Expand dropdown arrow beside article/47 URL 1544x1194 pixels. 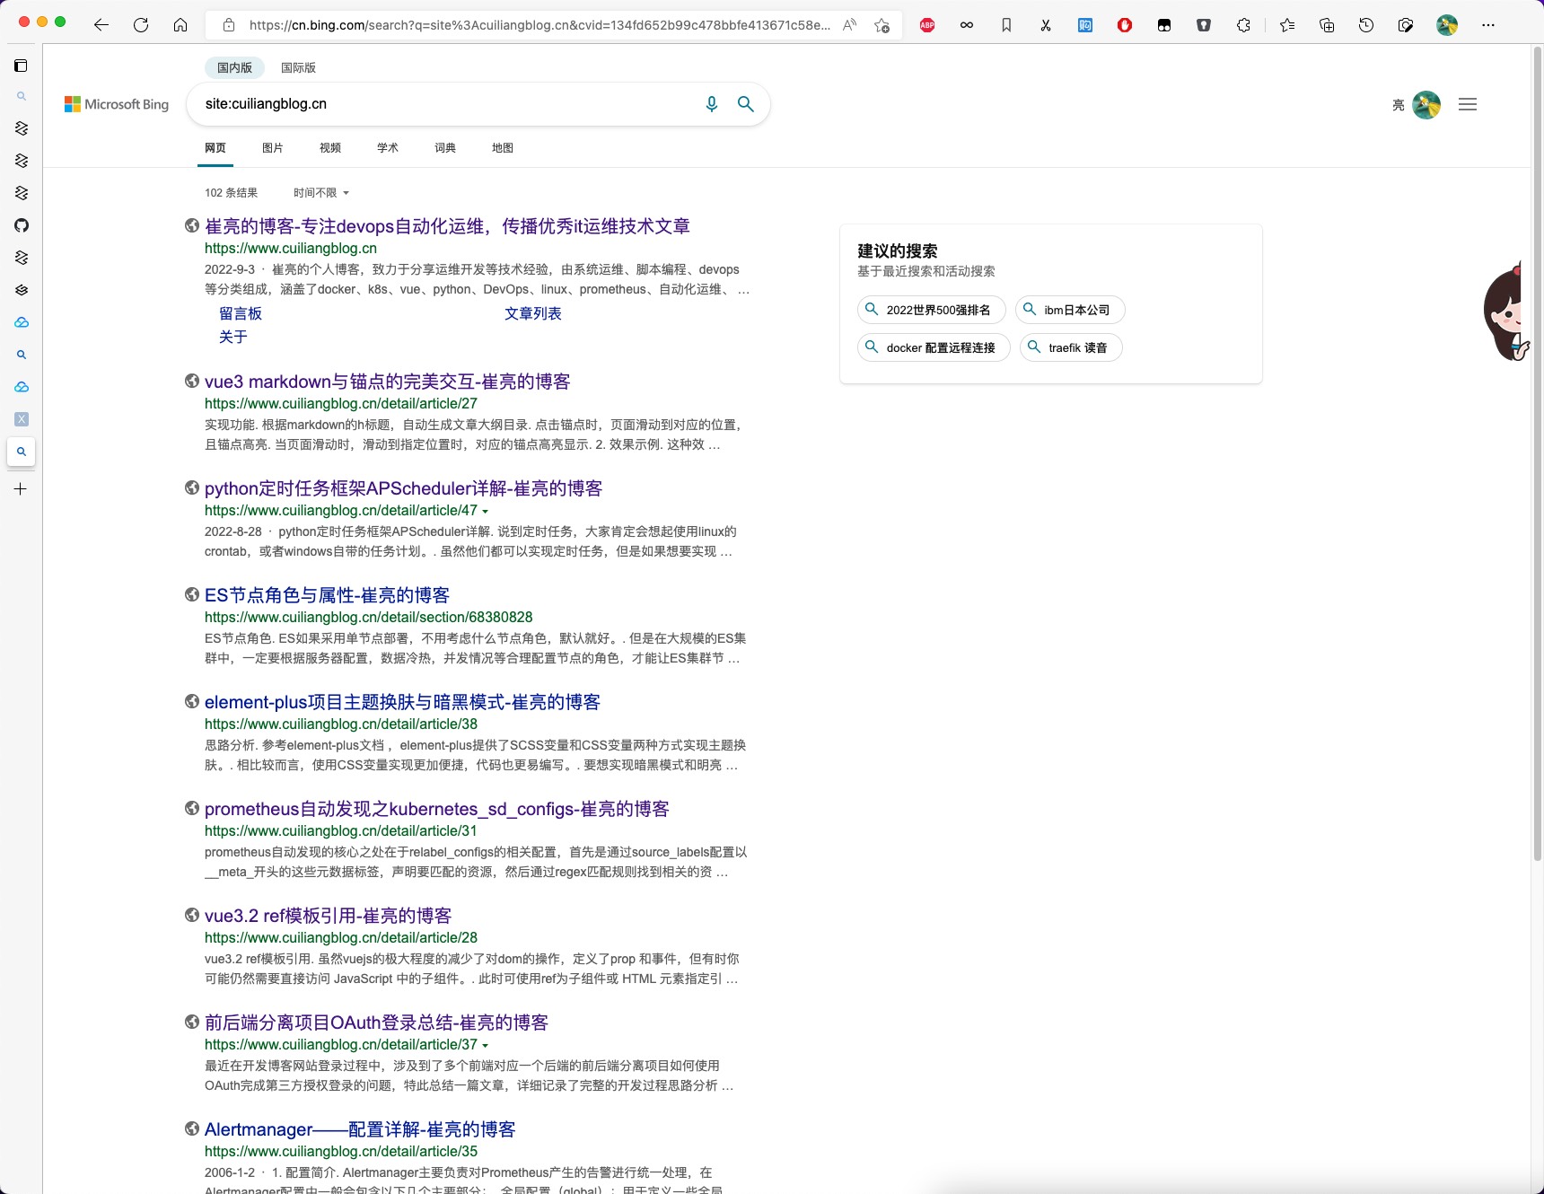(486, 512)
